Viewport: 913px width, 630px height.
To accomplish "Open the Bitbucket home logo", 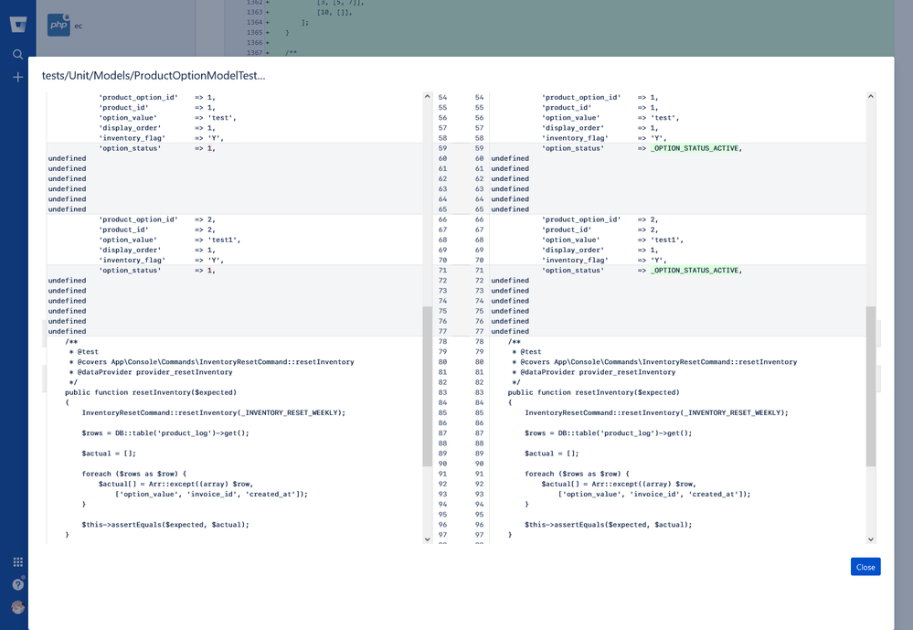I will pyautogui.click(x=18, y=25).
